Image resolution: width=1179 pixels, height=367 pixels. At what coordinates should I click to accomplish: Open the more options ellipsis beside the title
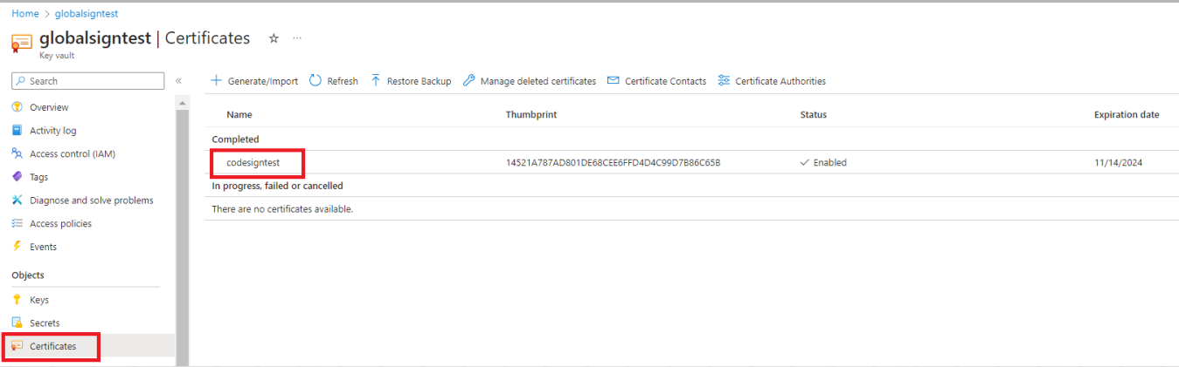297,38
